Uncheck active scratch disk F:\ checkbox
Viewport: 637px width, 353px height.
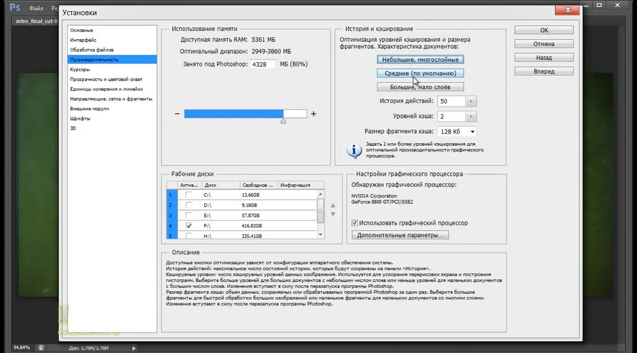click(x=189, y=225)
